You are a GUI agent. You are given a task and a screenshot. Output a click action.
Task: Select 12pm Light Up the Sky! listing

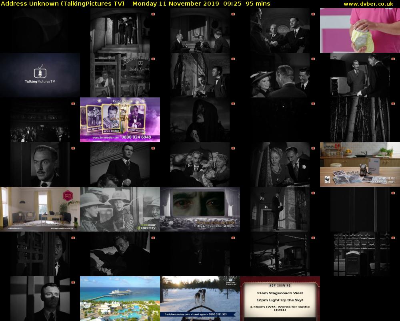[x=280, y=300]
